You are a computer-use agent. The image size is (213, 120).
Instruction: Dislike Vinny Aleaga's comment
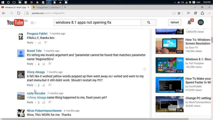pos(50,85)
